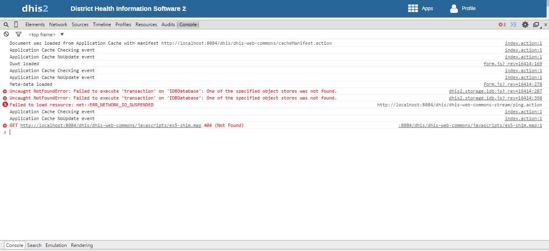Open the top frame context dropdown

46,35
